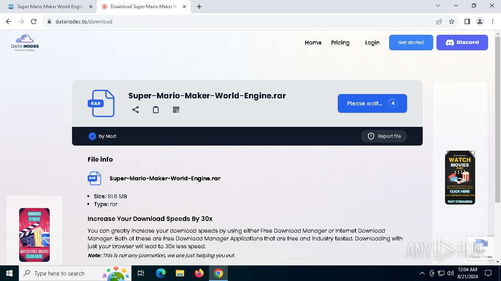Click the large RAR file icon
Screen dimensions: 501x281
pyautogui.click(x=101, y=103)
